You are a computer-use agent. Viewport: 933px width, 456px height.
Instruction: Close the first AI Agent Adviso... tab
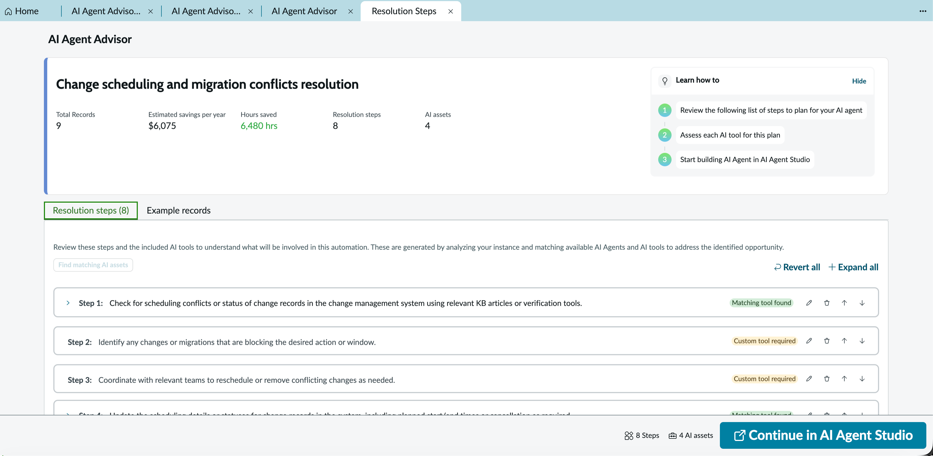[x=151, y=11]
